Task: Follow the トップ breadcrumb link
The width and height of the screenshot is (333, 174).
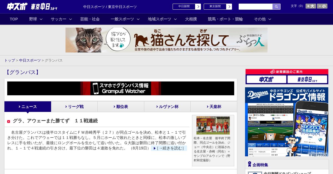Action: (x=9, y=60)
